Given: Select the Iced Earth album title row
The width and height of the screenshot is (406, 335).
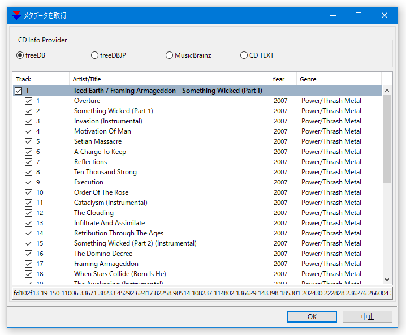Looking at the screenshot, I should [197, 91].
